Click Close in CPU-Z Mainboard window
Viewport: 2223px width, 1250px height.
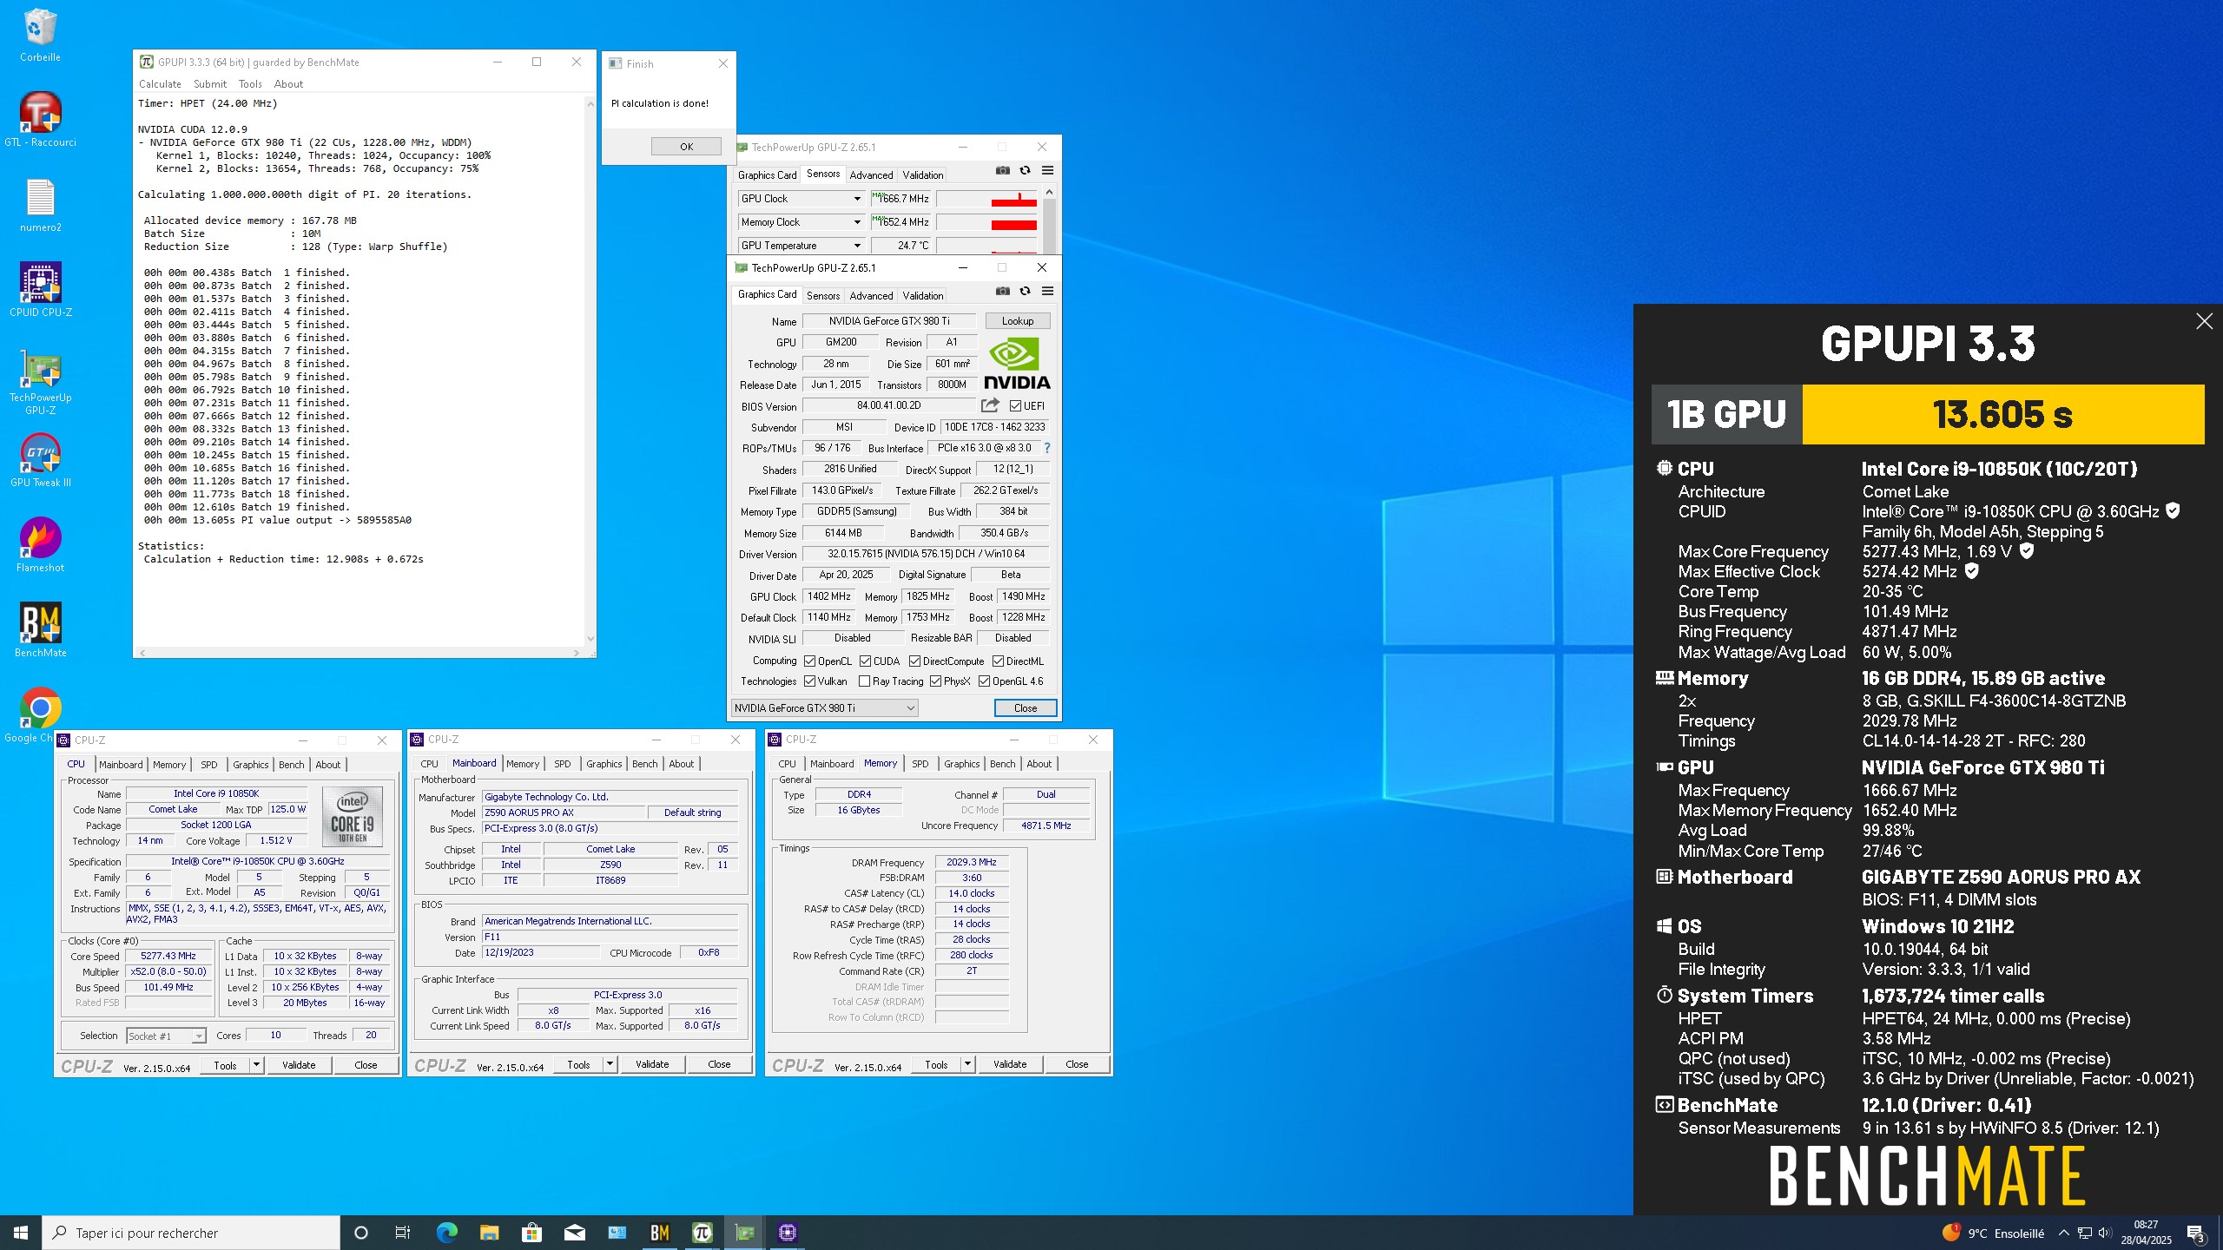(719, 1064)
